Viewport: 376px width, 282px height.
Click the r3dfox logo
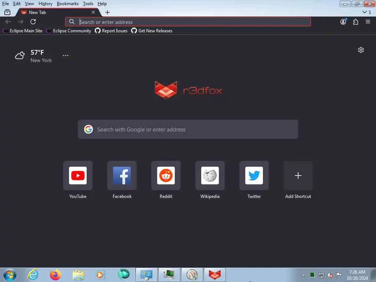click(188, 90)
